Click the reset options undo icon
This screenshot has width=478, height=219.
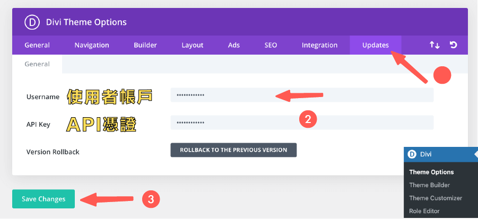pyautogui.click(x=453, y=45)
